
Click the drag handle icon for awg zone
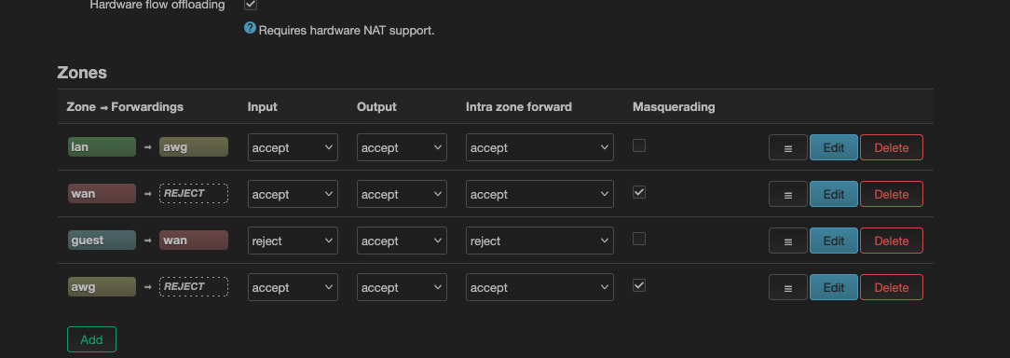coord(787,288)
